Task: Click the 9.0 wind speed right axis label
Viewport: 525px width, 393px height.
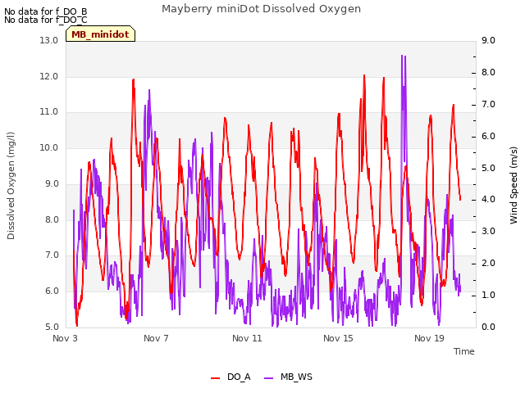Action: pos(489,40)
